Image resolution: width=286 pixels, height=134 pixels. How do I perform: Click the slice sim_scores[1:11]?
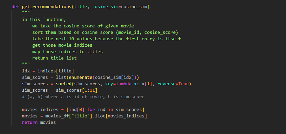pos(76,90)
